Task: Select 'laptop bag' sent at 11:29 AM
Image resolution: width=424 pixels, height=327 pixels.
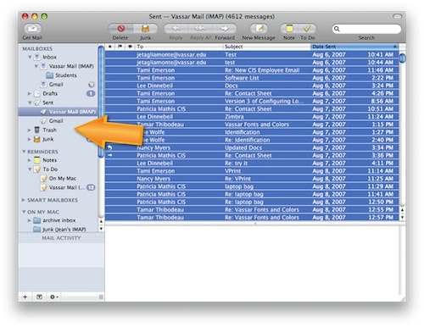Action: (x=252, y=186)
